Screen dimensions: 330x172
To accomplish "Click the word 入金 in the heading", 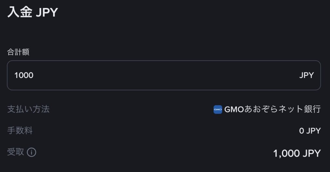I will coord(19,13).
